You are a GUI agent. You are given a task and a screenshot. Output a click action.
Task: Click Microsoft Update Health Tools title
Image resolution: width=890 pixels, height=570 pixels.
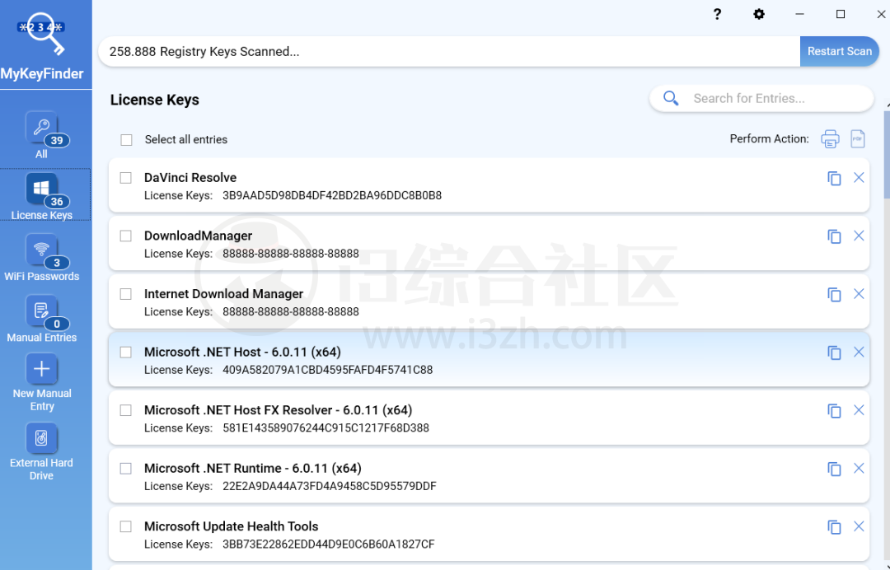click(x=231, y=526)
